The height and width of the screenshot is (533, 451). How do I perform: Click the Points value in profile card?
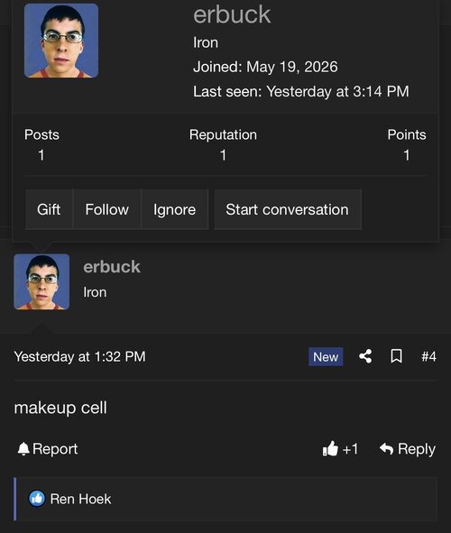click(x=407, y=155)
